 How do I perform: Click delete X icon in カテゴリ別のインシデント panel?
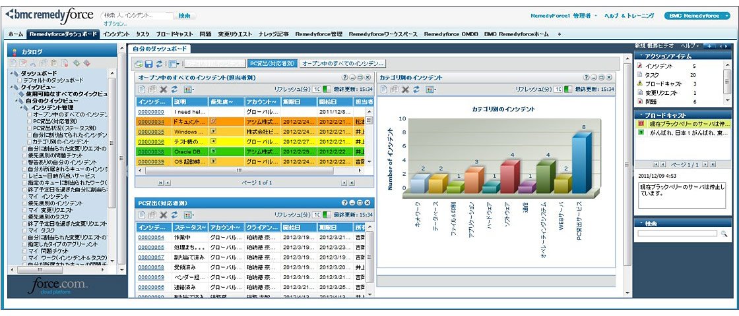click(x=405, y=90)
